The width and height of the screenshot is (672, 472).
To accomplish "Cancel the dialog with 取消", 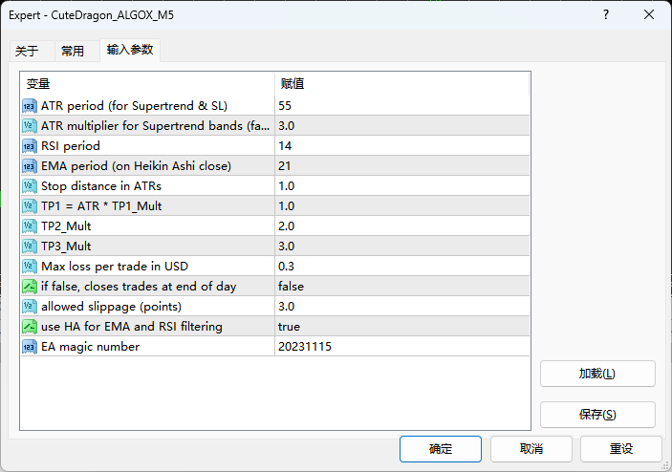I will click(x=531, y=448).
